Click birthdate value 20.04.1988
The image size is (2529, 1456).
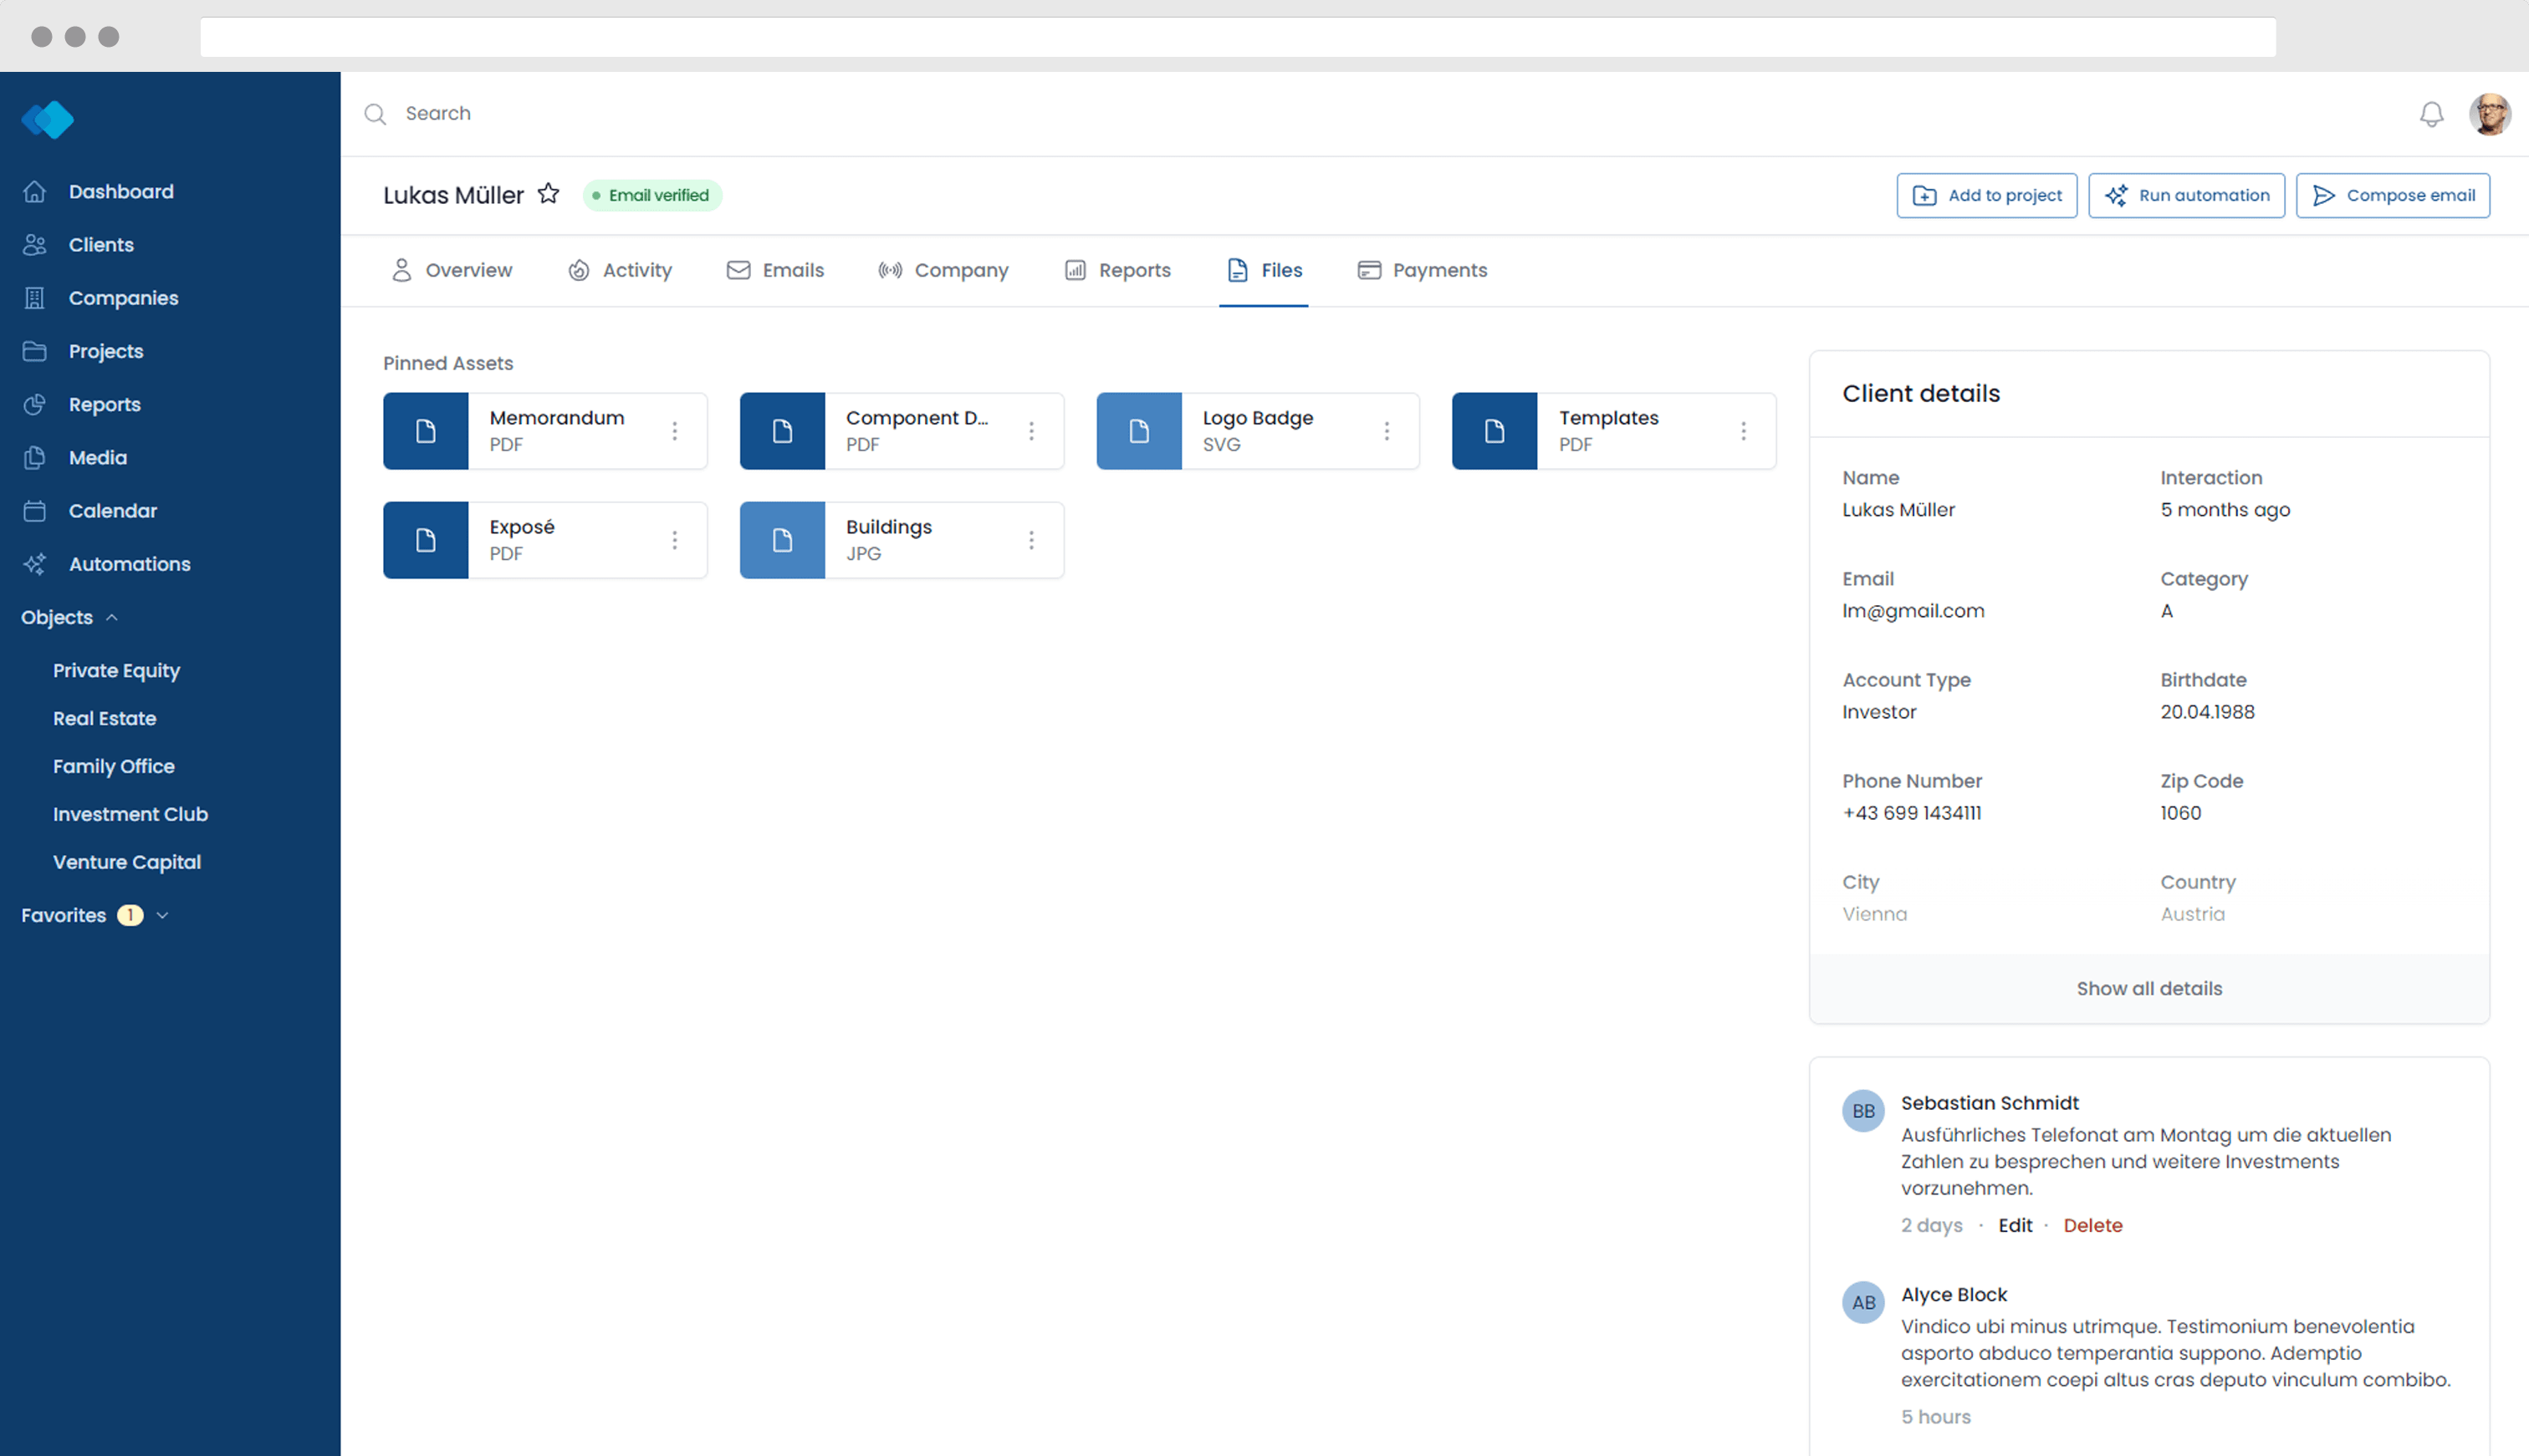(2207, 712)
